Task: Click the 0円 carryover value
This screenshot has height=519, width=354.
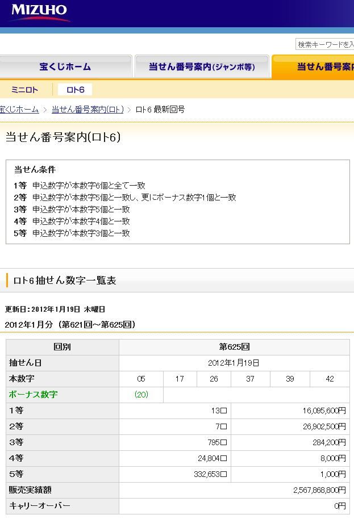Action: click(340, 506)
